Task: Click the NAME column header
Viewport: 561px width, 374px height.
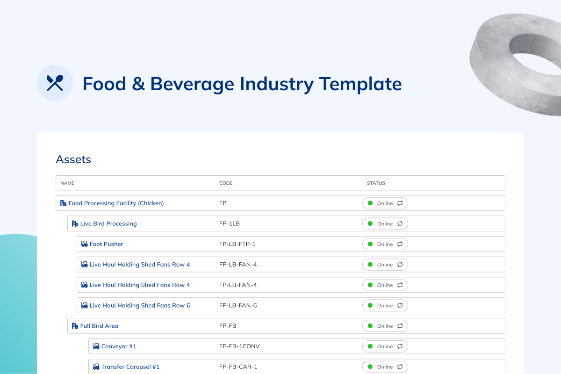Action: [67, 183]
